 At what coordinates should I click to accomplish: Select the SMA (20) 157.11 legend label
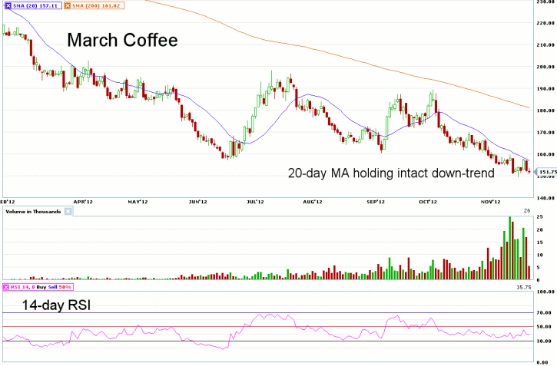[x=34, y=5]
